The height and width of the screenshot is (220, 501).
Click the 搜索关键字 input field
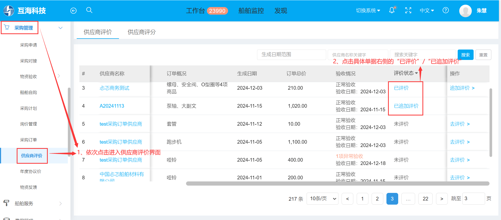423,55
